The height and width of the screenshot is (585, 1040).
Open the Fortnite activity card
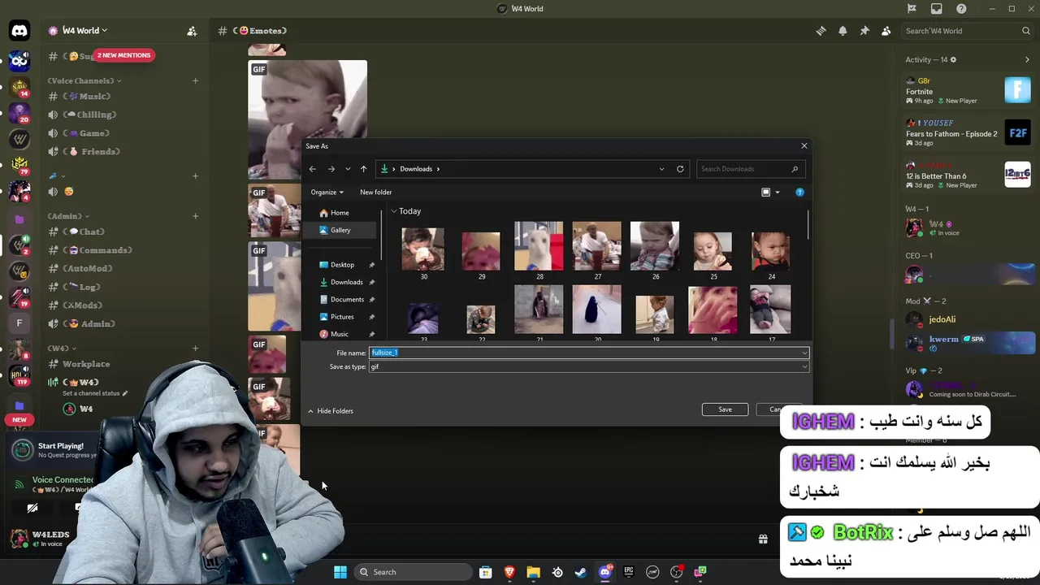pos(968,90)
